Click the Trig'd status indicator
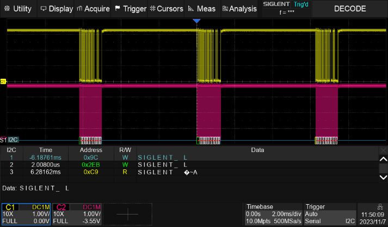The height and width of the screenshot is (227, 388). pos(300,4)
